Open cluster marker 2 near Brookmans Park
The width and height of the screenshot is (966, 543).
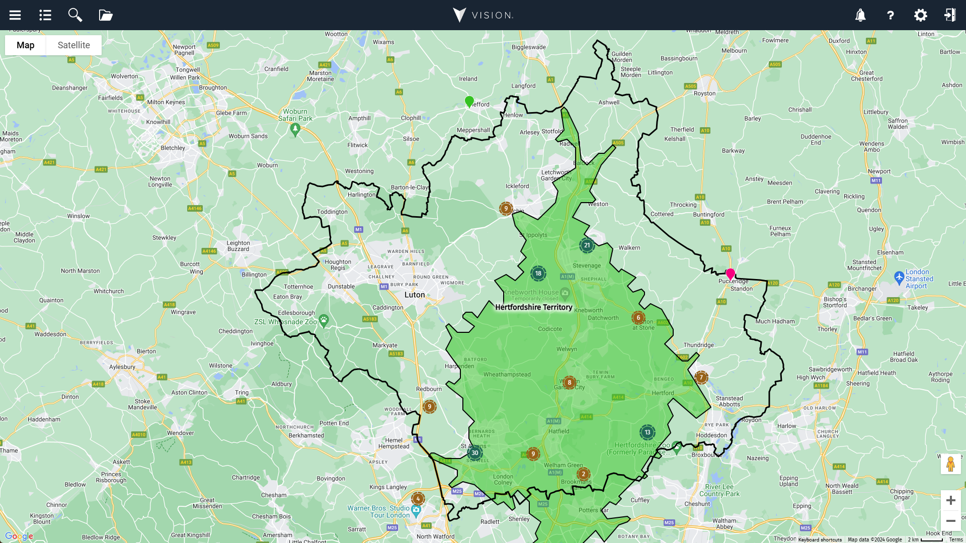click(584, 474)
